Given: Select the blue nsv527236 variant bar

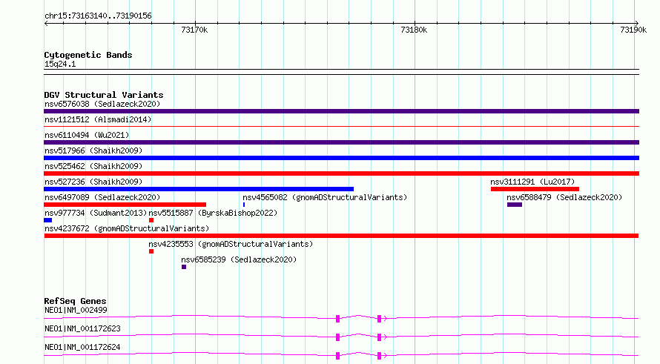Looking at the screenshot, I should (x=199, y=189).
